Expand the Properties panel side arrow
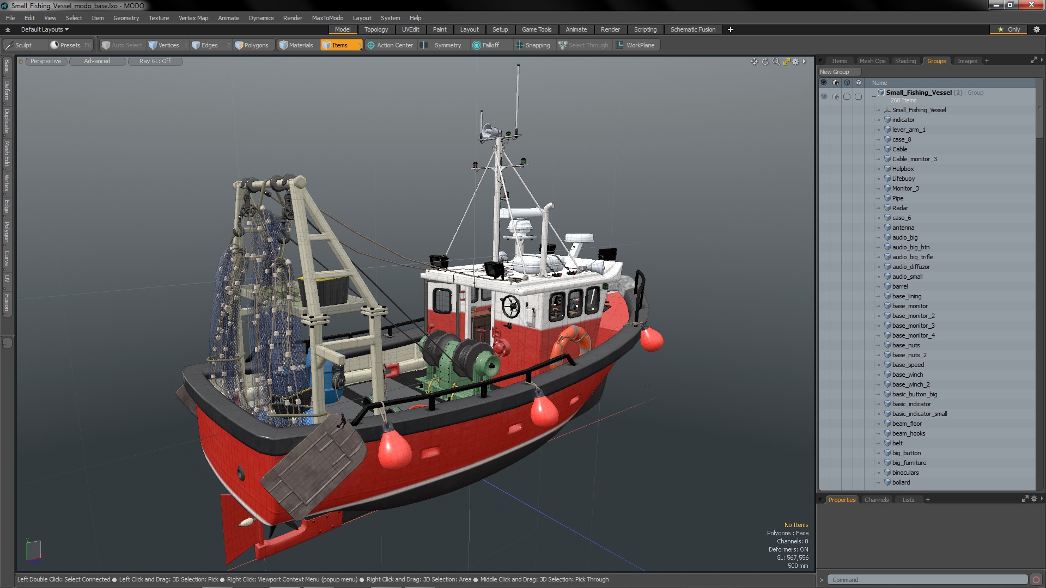The width and height of the screenshot is (1046, 588). [x=1042, y=499]
